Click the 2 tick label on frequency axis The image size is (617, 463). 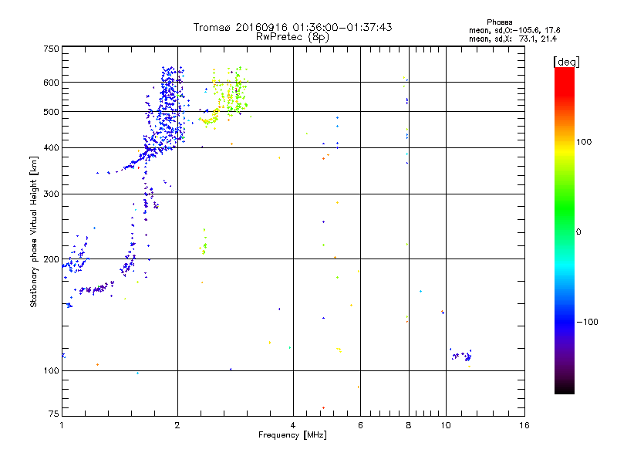(177, 425)
